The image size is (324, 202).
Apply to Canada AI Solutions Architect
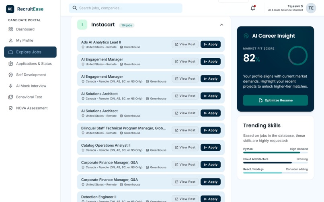tap(211, 96)
